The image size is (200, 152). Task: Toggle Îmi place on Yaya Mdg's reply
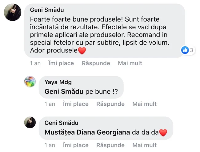(x=75, y=104)
